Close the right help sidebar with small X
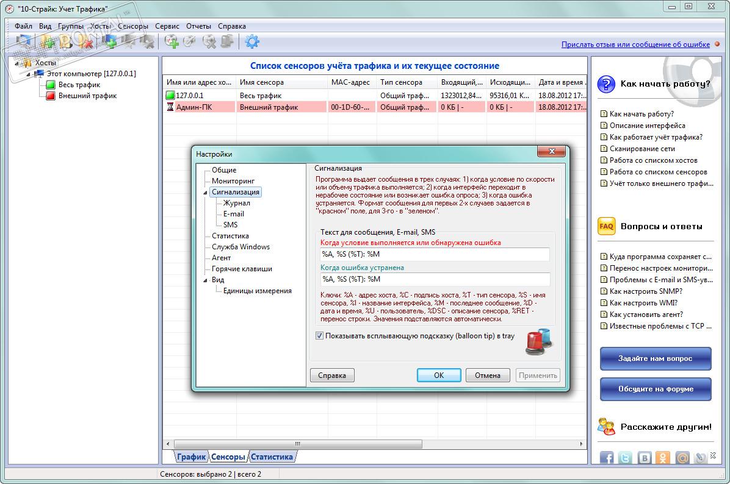This screenshot has height=484, width=730. point(714,455)
